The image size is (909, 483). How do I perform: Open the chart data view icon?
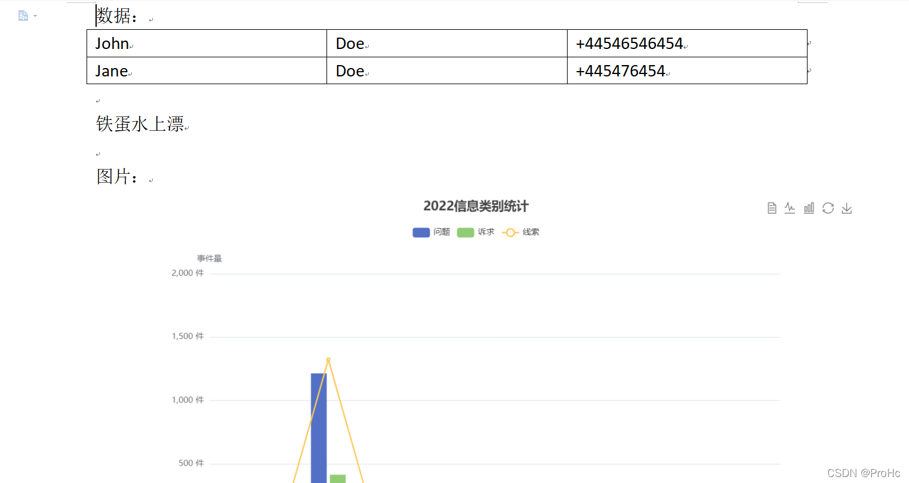(772, 208)
